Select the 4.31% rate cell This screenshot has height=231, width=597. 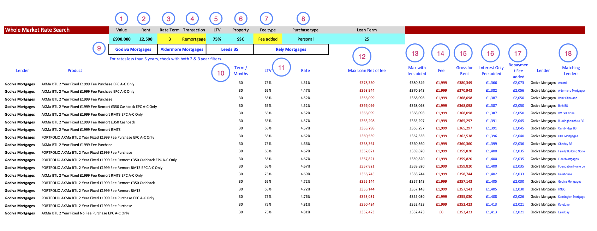point(305,83)
